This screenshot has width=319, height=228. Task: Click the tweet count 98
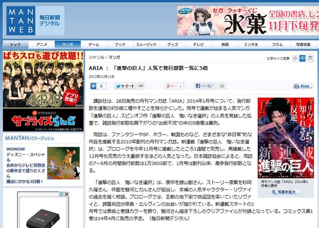pos(141,86)
